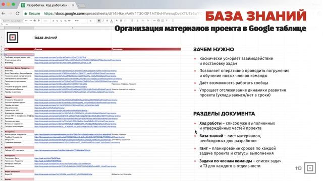Image resolution: width=323 pixels, height=181 pixels.
Task: Open the Borders menu
Action: click(121, 21)
